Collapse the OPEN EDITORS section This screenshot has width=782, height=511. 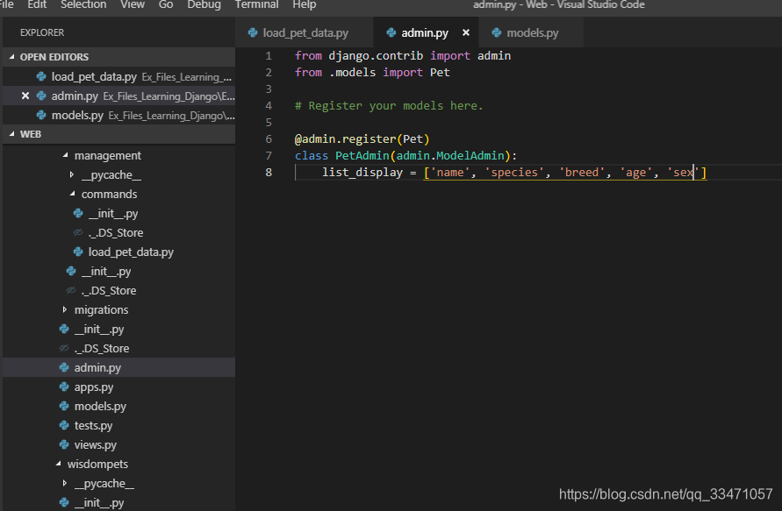tap(12, 57)
